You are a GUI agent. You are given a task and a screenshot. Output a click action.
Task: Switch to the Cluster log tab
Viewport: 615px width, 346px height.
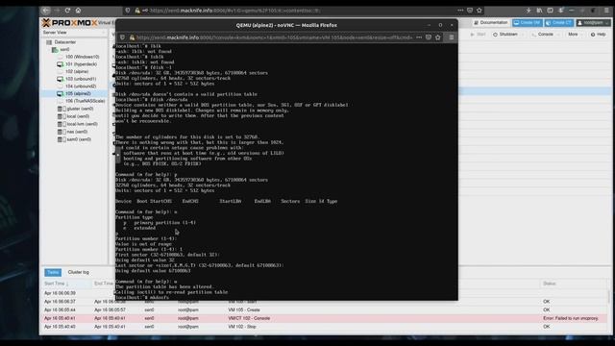[79, 272]
